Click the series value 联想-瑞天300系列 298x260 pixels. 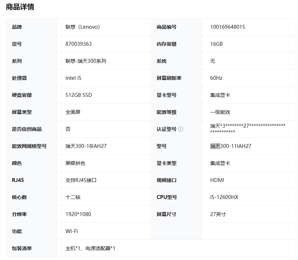click(86, 61)
